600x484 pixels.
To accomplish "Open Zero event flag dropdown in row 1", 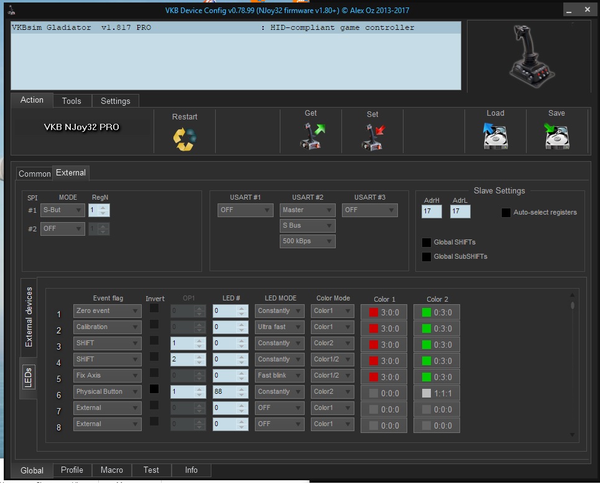I will pyautogui.click(x=107, y=311).
